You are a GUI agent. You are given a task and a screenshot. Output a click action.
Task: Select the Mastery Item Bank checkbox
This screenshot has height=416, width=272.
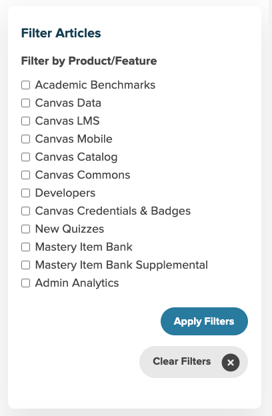(25, 247)
